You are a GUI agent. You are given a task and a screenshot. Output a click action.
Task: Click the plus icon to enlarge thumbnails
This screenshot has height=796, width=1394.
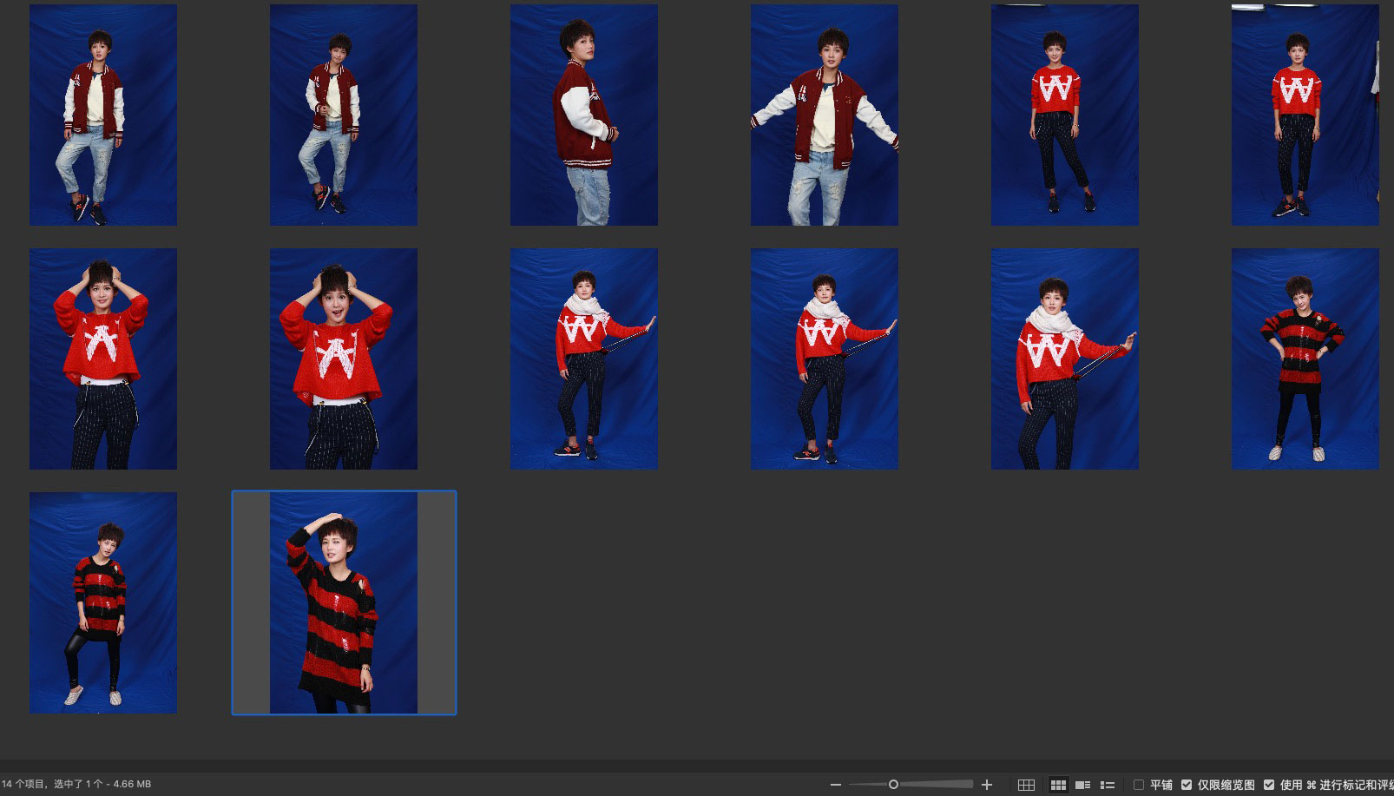click(986, 785)
